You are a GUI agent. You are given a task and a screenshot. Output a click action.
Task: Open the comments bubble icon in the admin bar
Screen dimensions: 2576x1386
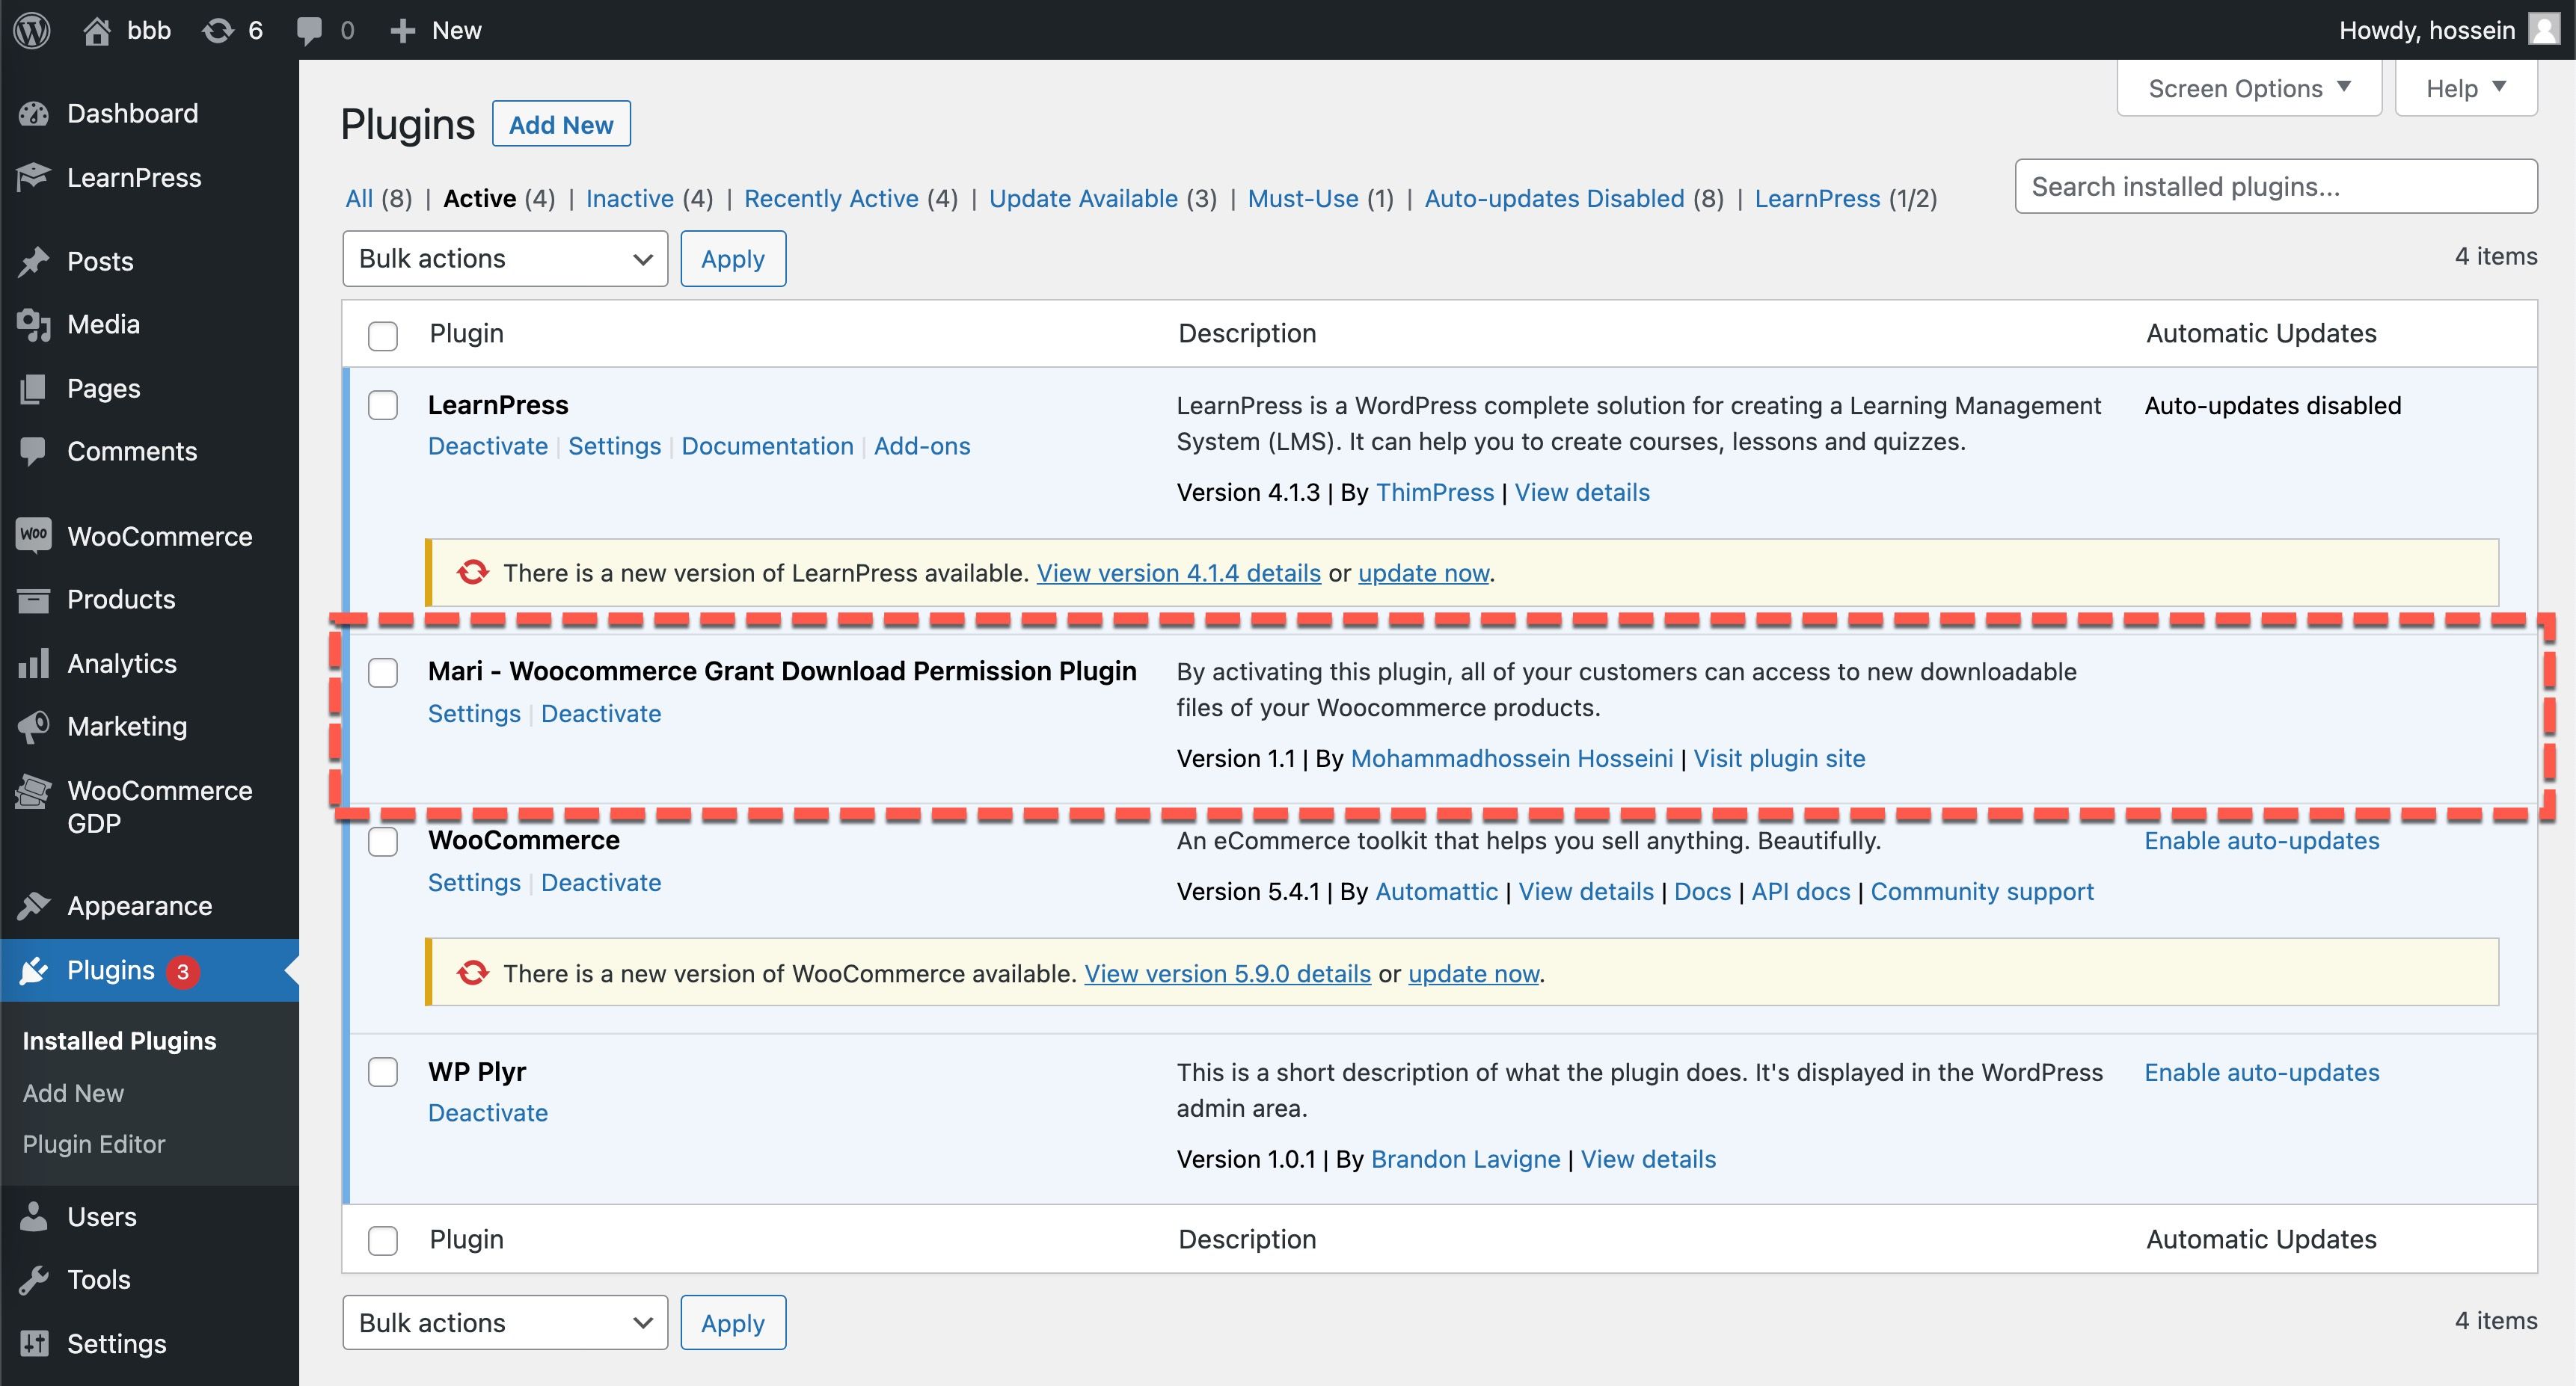[309, 30]
